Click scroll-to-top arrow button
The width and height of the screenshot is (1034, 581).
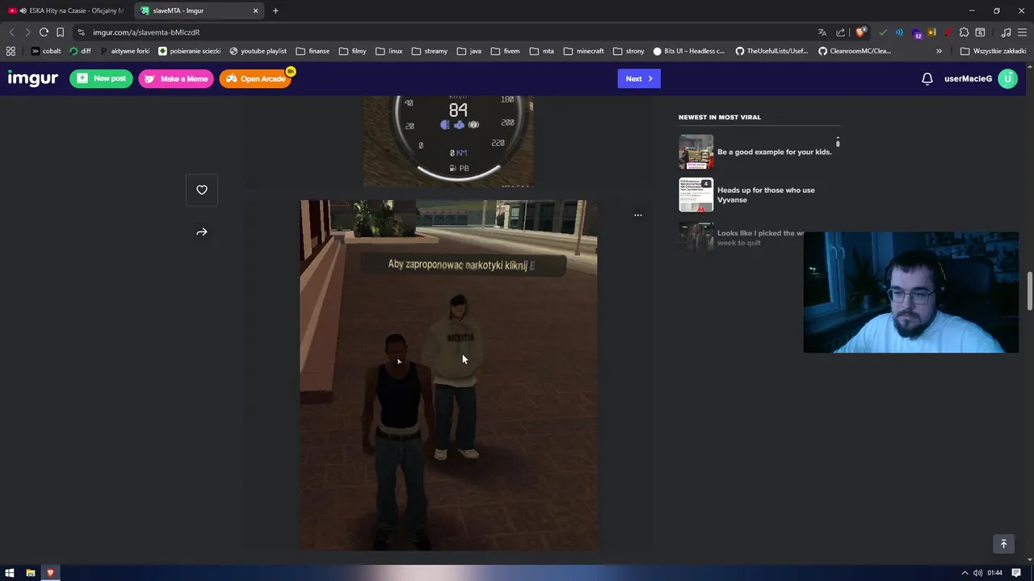point(1004,544)
